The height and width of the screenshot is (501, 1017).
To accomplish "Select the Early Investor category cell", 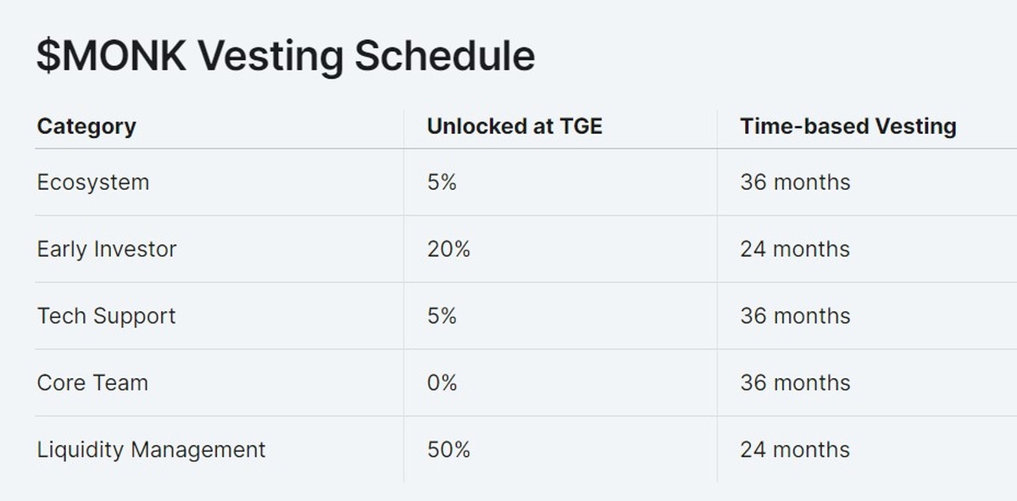I will pos(107,249).
